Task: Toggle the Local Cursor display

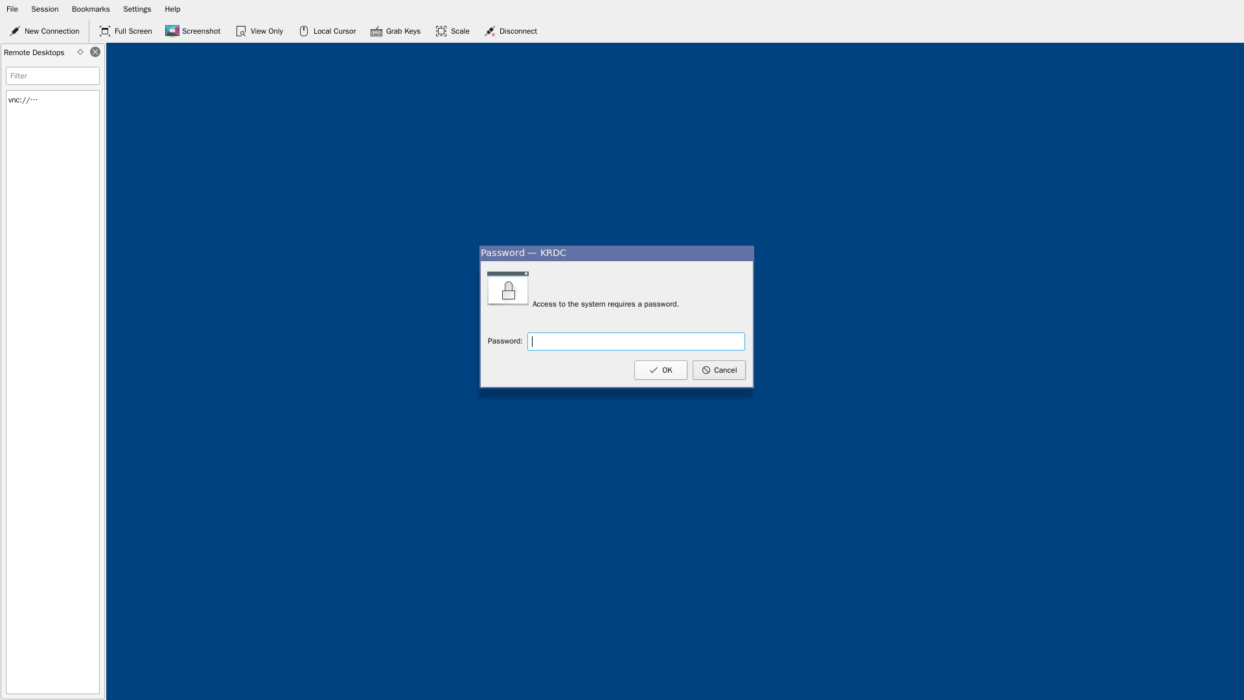Action: point(327,30)
